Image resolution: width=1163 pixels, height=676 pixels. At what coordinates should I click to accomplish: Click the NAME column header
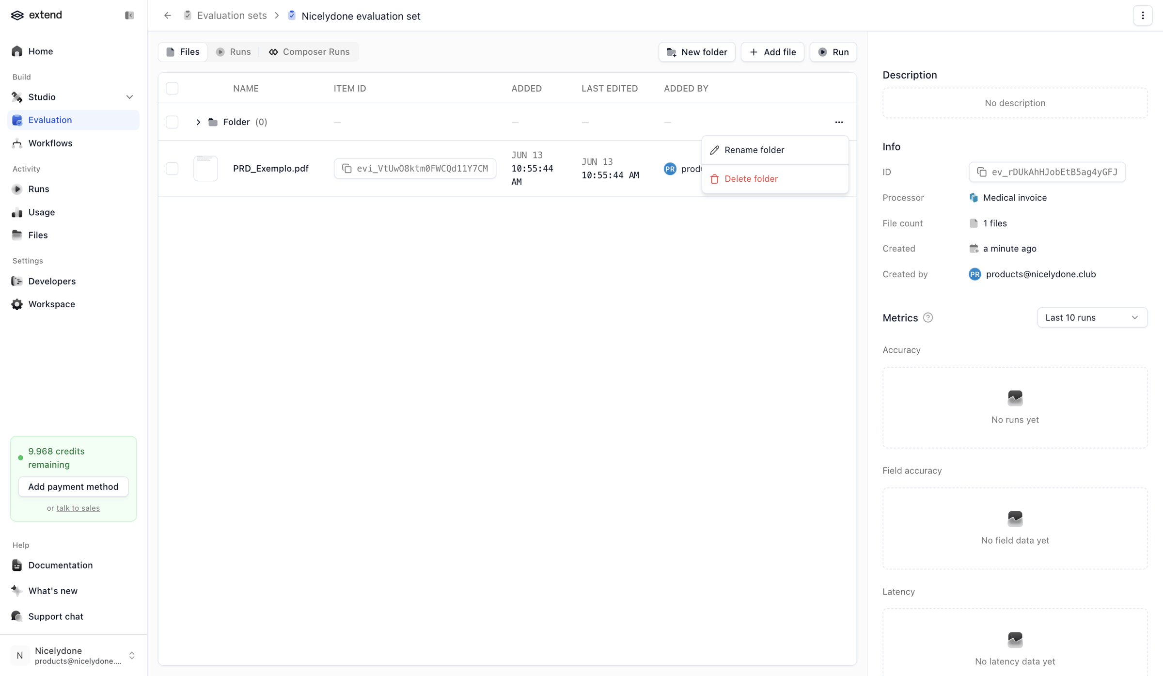click(x=246, y=89)
